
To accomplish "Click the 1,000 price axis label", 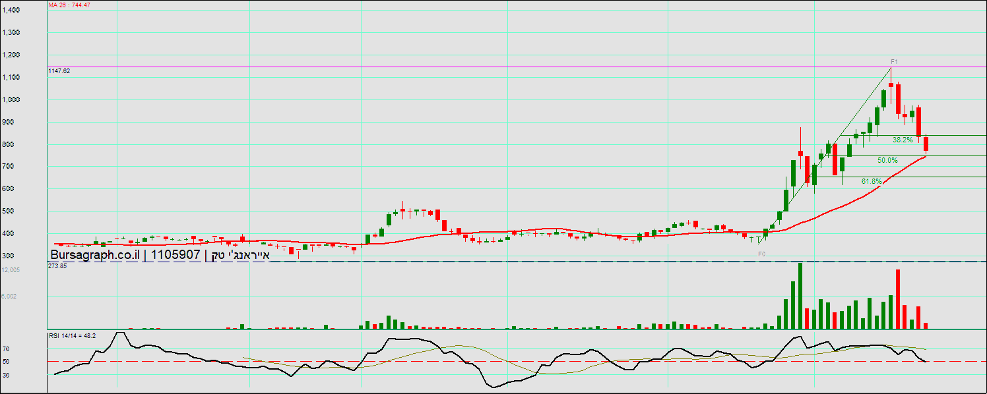I will 11,100.
